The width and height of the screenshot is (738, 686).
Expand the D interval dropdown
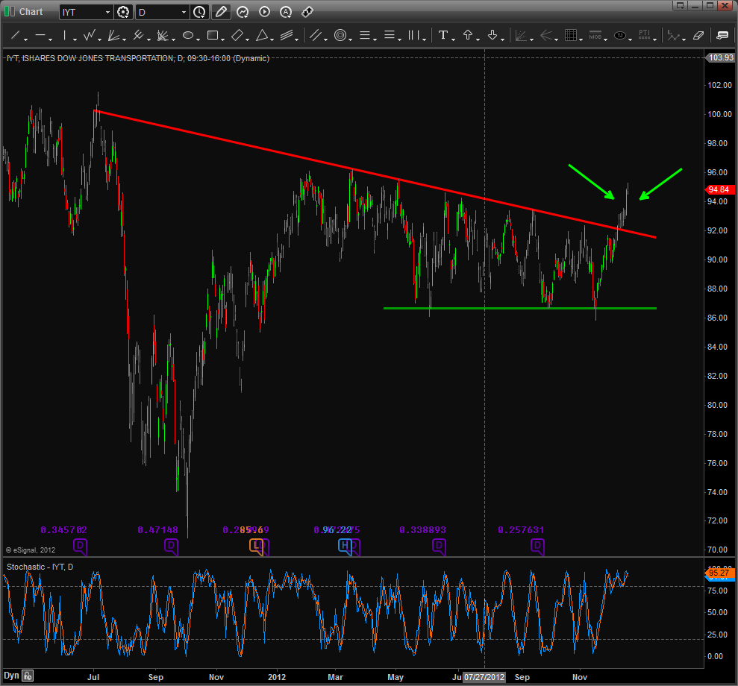click(184, 12)
